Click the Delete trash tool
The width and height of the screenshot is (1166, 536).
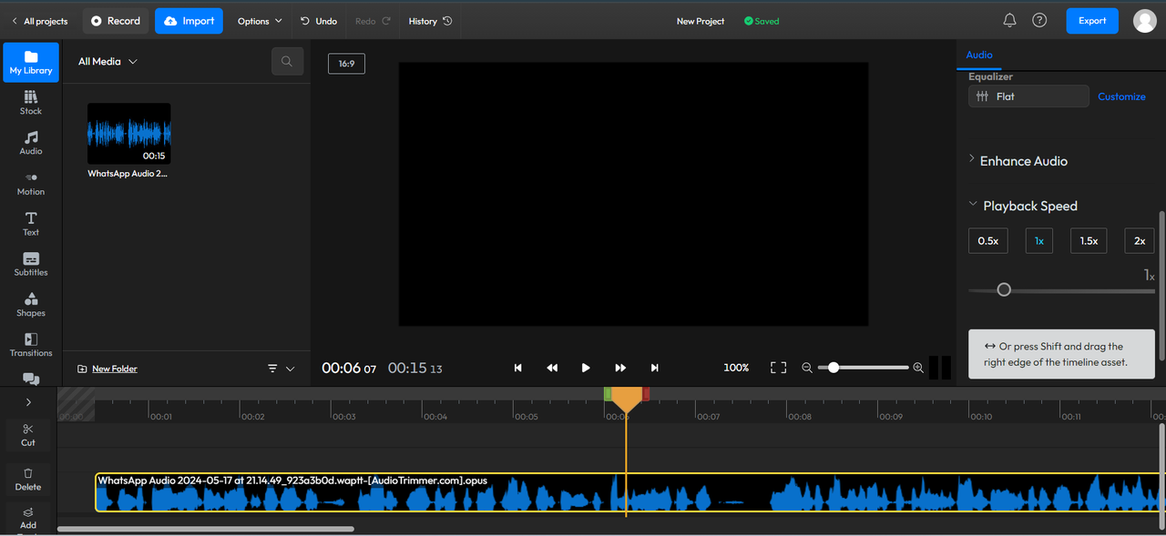point(28,480)
